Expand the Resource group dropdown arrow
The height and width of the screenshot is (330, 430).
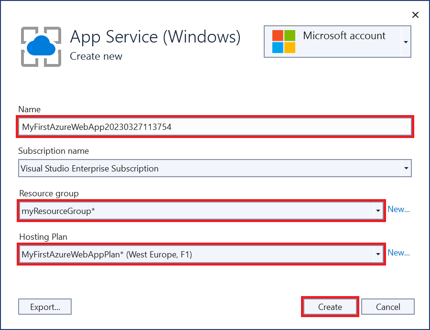[x=378, y=210]
